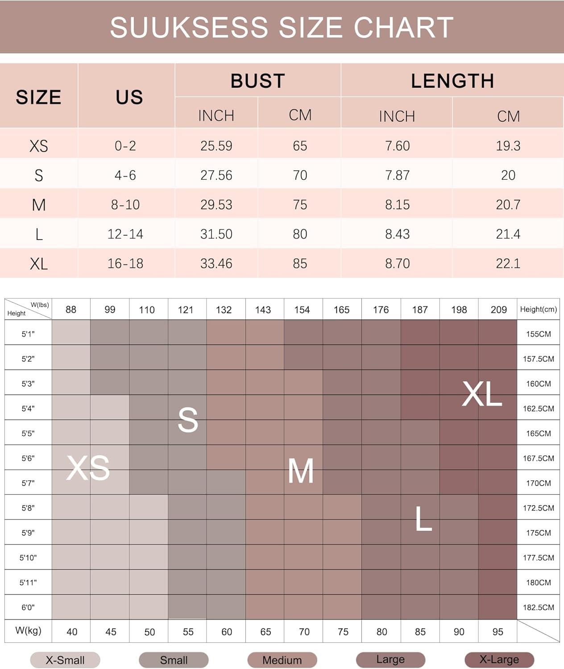This screenshot has width=564, height=669.
Task: Click the US column header
Action: coord(129,97)
